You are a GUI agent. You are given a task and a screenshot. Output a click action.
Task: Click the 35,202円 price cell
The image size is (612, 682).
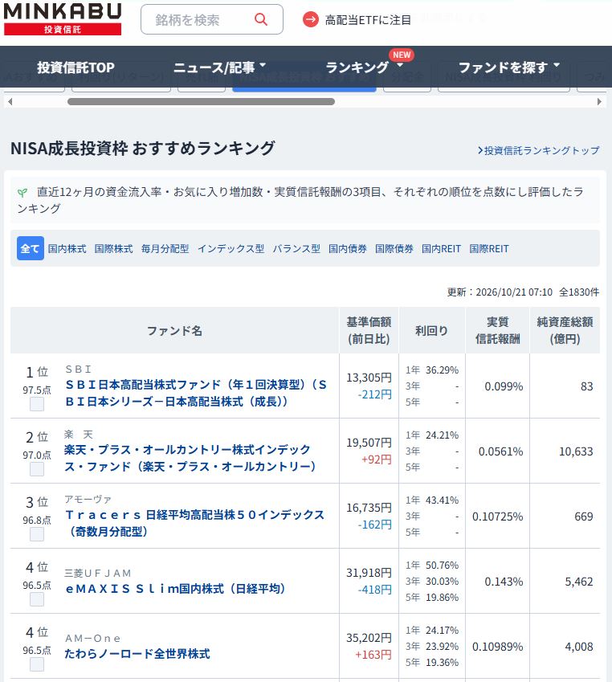[x=369, y=638]
